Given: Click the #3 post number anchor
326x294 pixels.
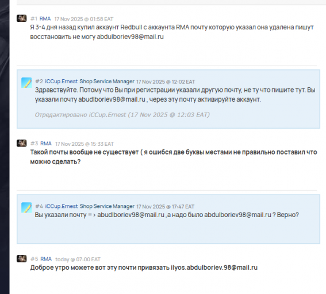Looking at the screenshot, I should pyautogui.click(x=34, y=144).
